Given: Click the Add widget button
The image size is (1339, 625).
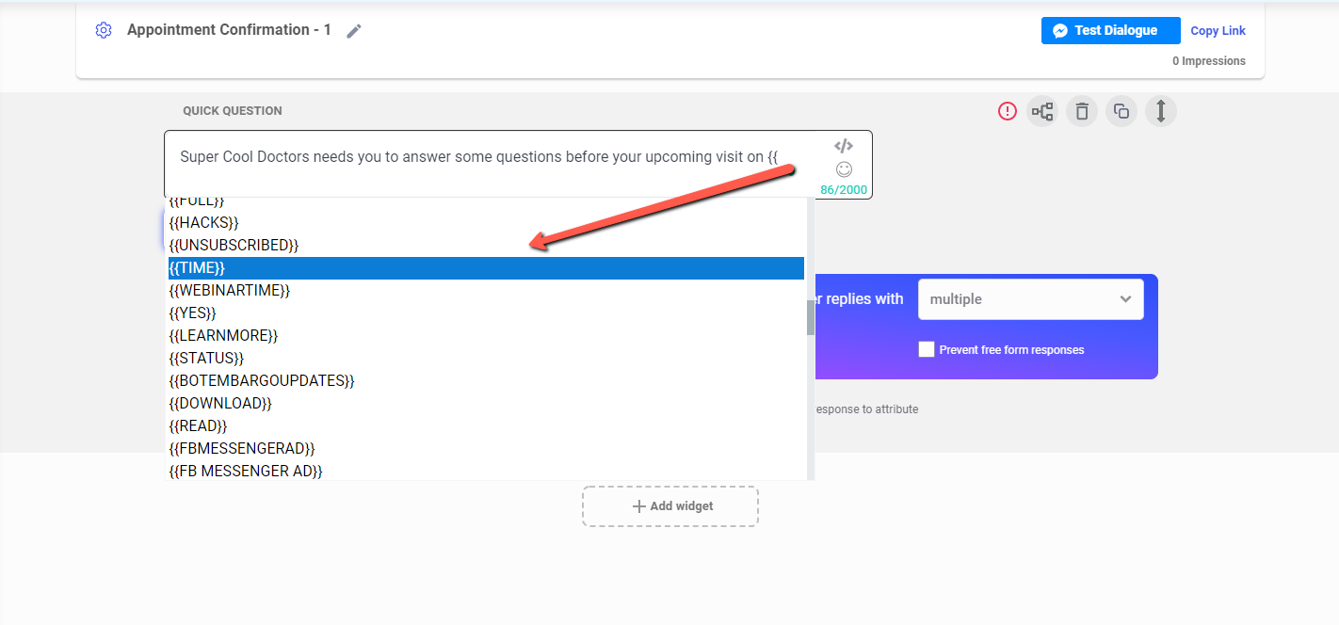Looking at the screenshot, I should pos(670,505).
